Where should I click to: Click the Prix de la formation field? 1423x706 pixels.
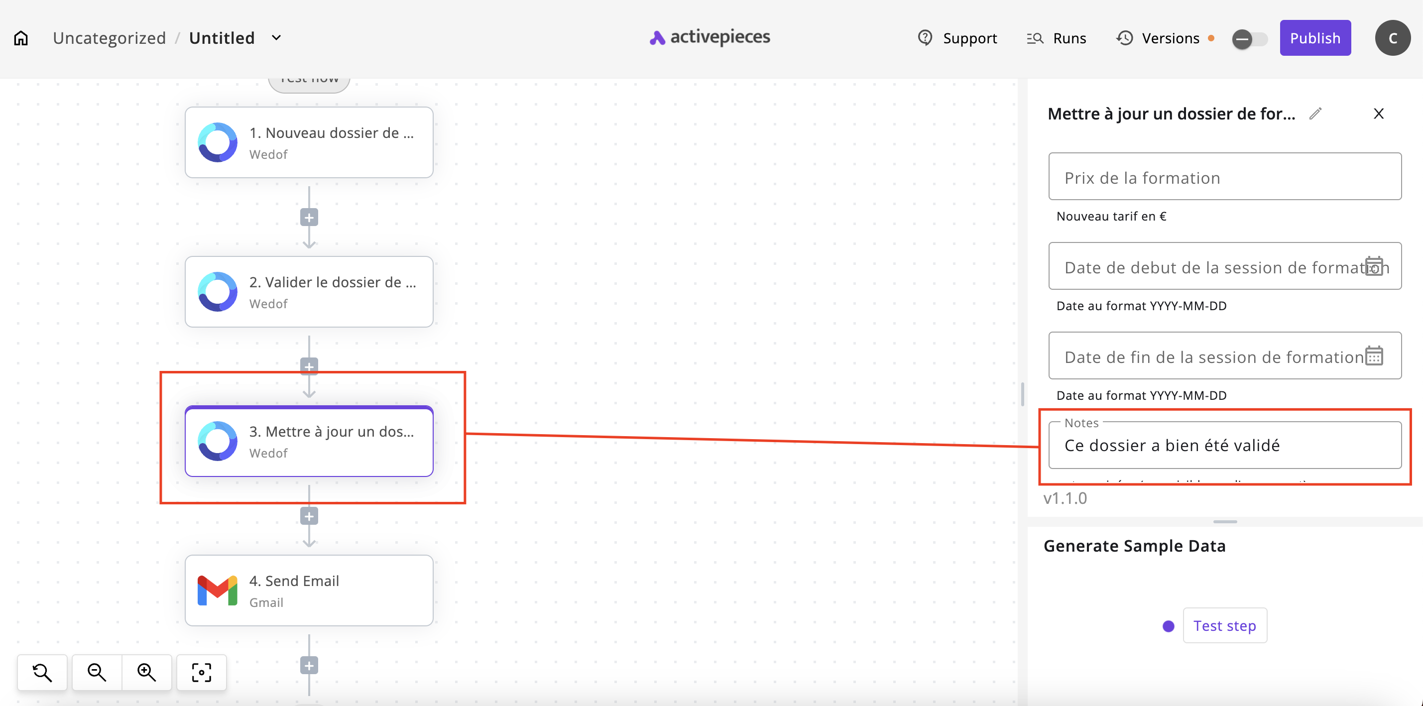[x=1224, y=177]
